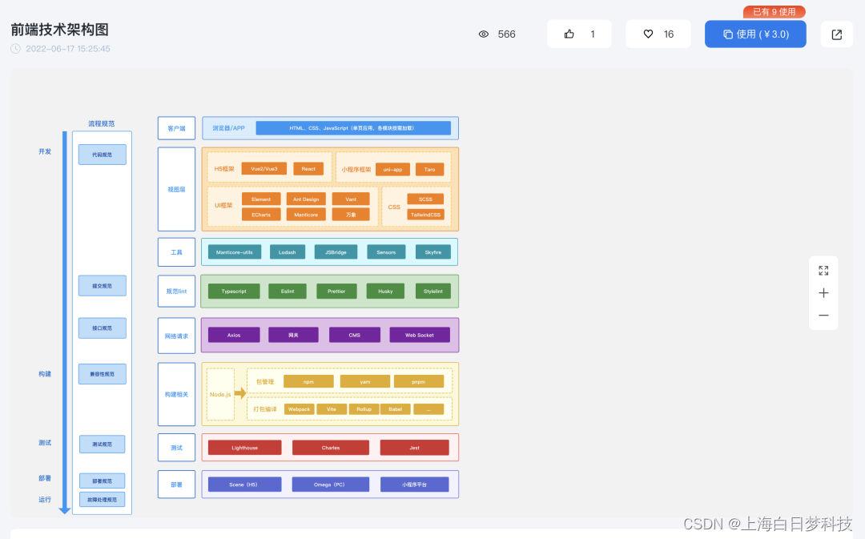
Task: Select the TailwindCSS block
Action: tap(425, 215)
